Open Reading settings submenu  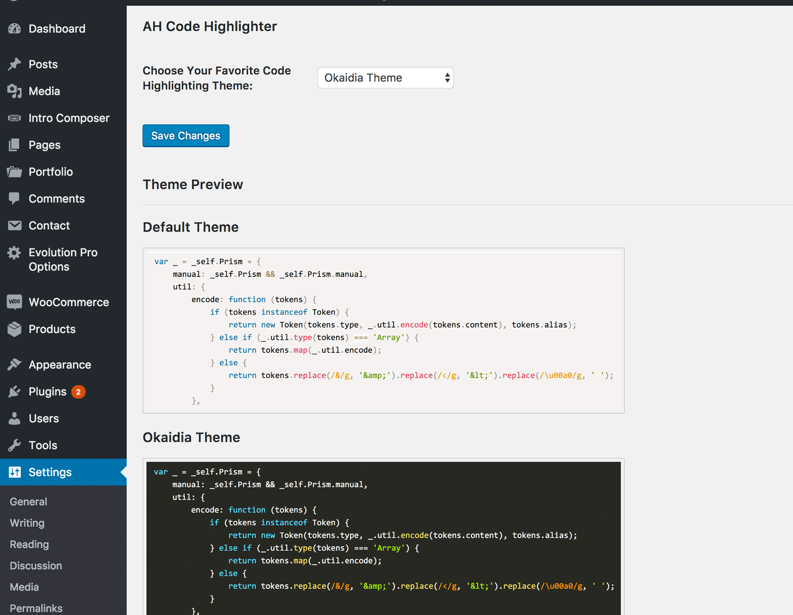(29, 544)
